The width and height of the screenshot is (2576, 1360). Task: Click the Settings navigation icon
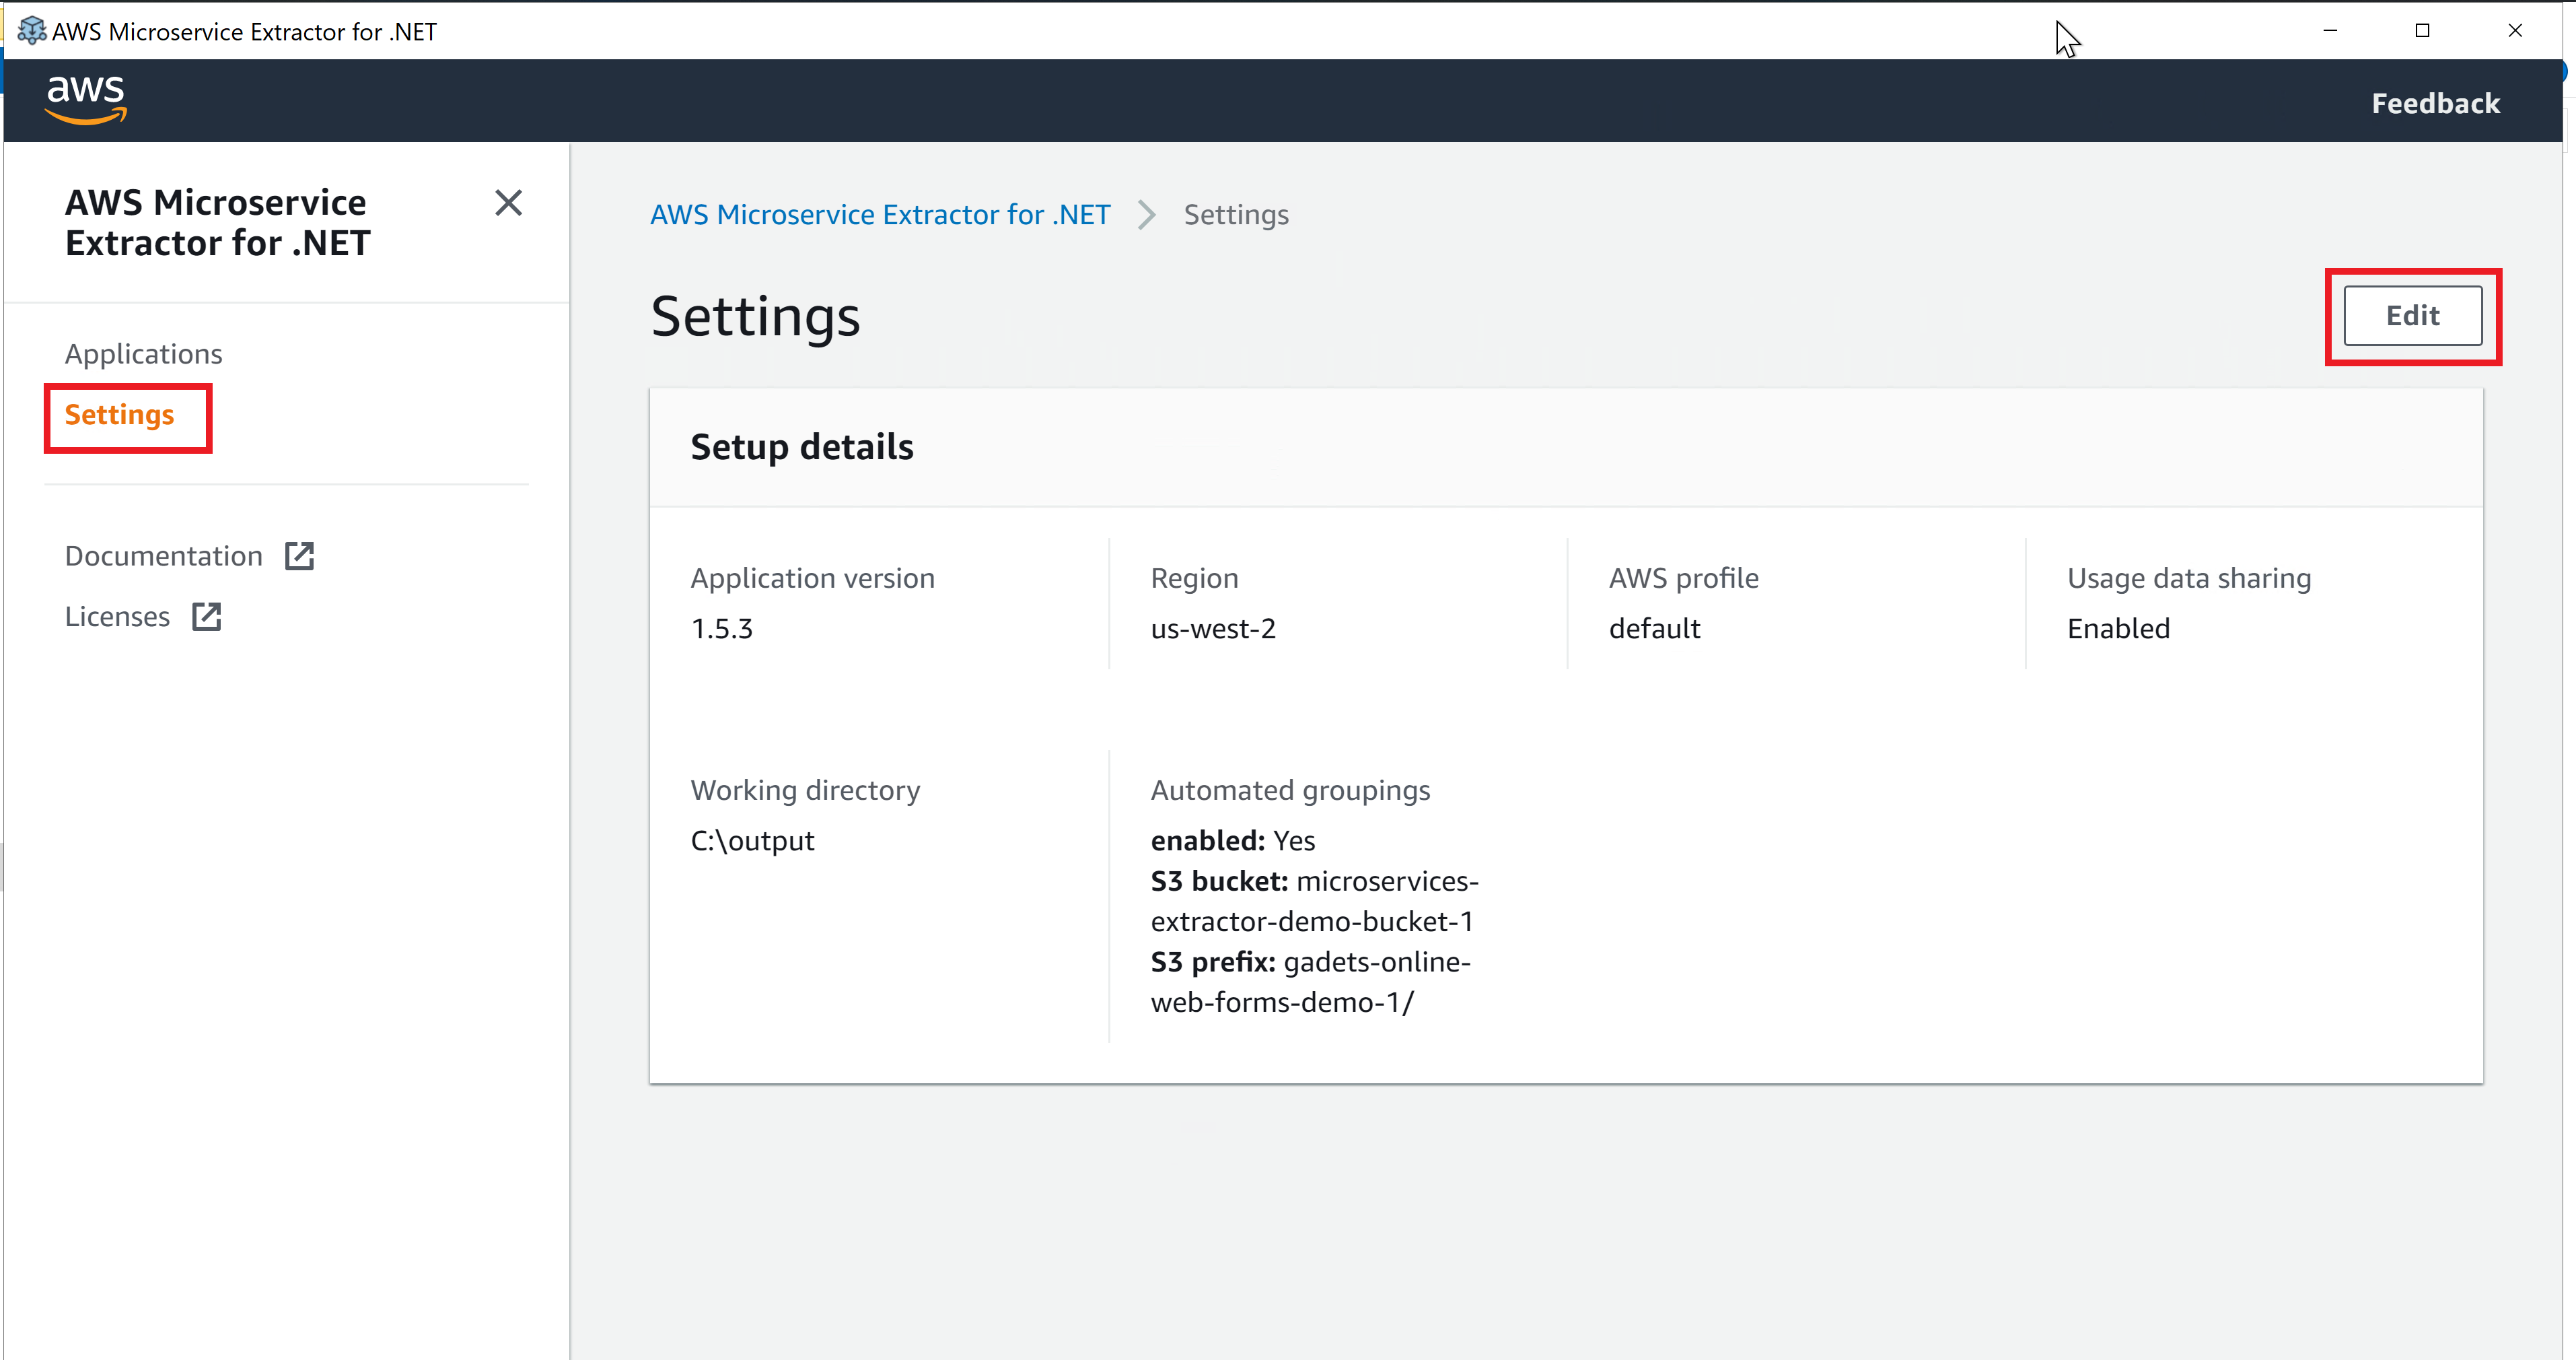click(x=119, y=414)
